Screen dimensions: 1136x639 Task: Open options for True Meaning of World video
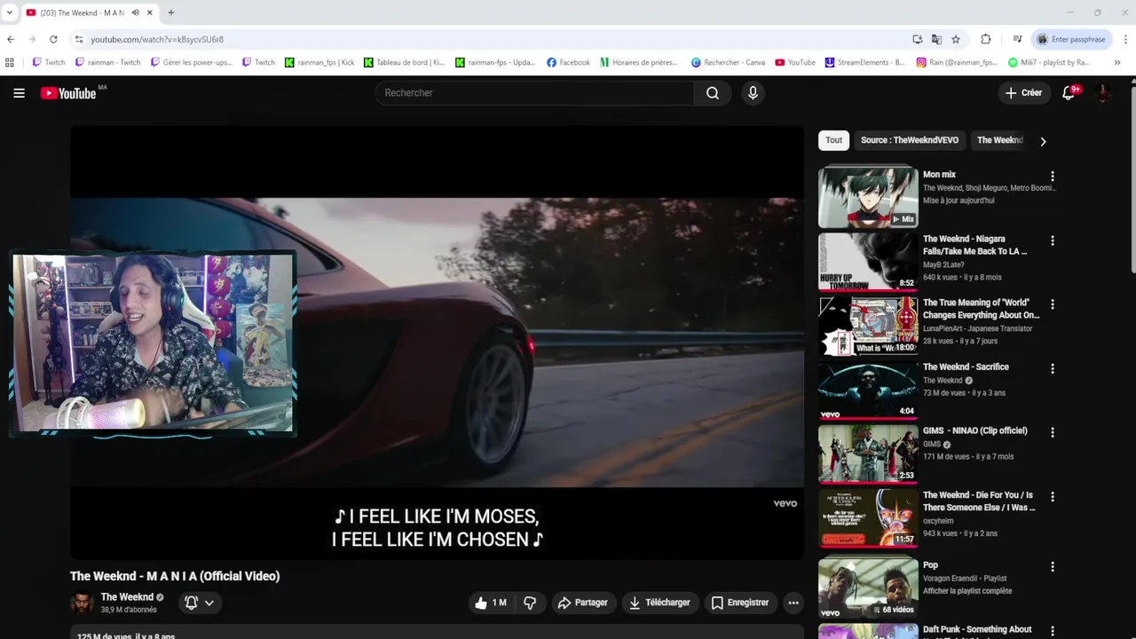1053,304
